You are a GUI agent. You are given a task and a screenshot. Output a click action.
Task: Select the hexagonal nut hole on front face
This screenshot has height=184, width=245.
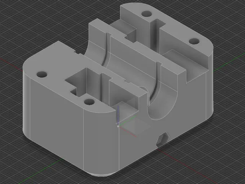point(163,140)
